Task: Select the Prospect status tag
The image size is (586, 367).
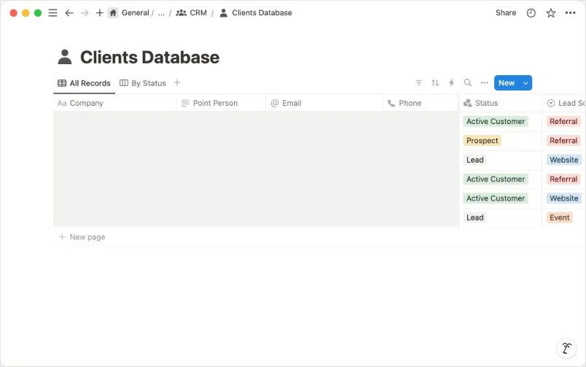Action: [482, 141]
